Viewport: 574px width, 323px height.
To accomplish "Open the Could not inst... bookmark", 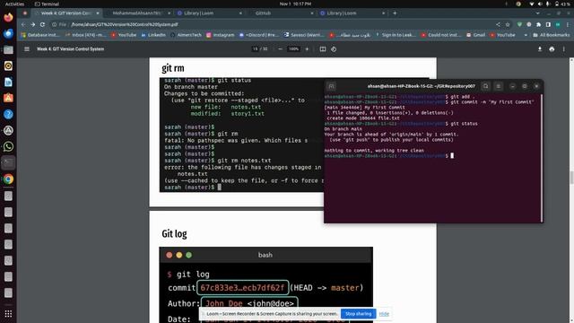I will [x=440, y=35].
